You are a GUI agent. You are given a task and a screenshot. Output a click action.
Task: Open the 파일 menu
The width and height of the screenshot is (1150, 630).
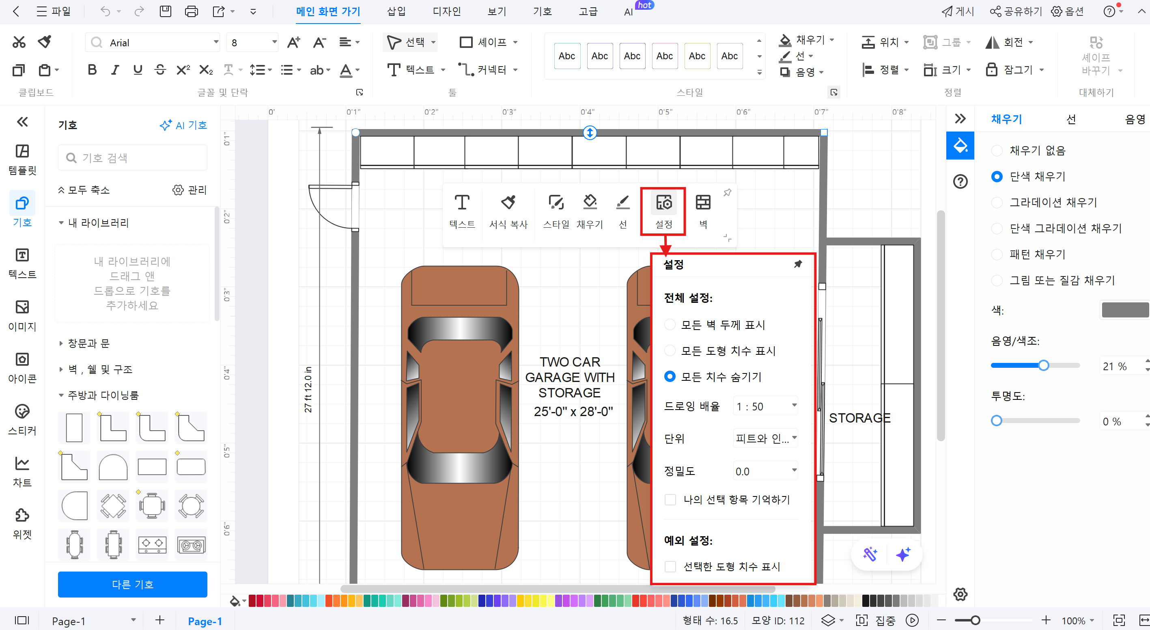click(x=53, y=11)
